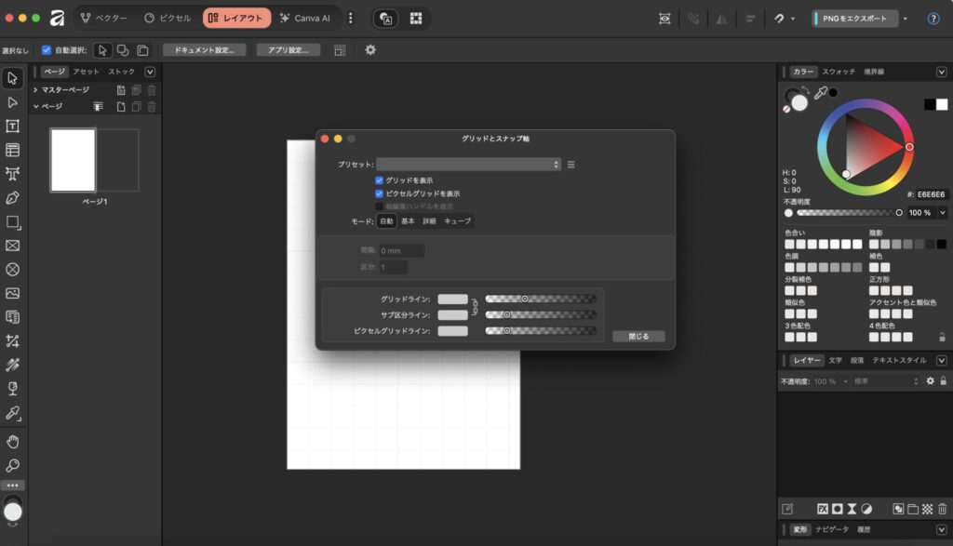The image size is (953, 546).
Task: Select the Pen tool in left toolbar
Action: coord(13,197)
